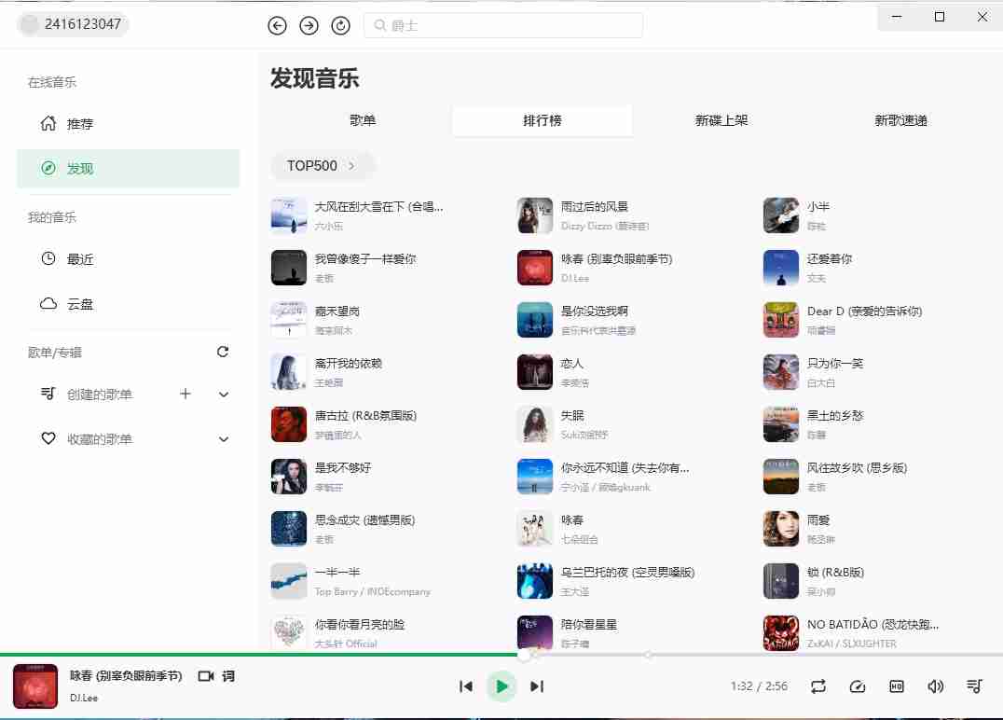
Task: Open 云盘 cloud drive page
Action: tap(80, 304)
